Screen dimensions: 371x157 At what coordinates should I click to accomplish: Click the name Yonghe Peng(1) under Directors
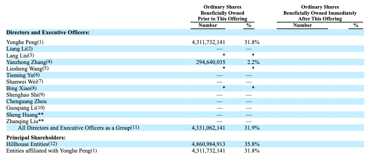pyautogui.click(x=25, y=42)
